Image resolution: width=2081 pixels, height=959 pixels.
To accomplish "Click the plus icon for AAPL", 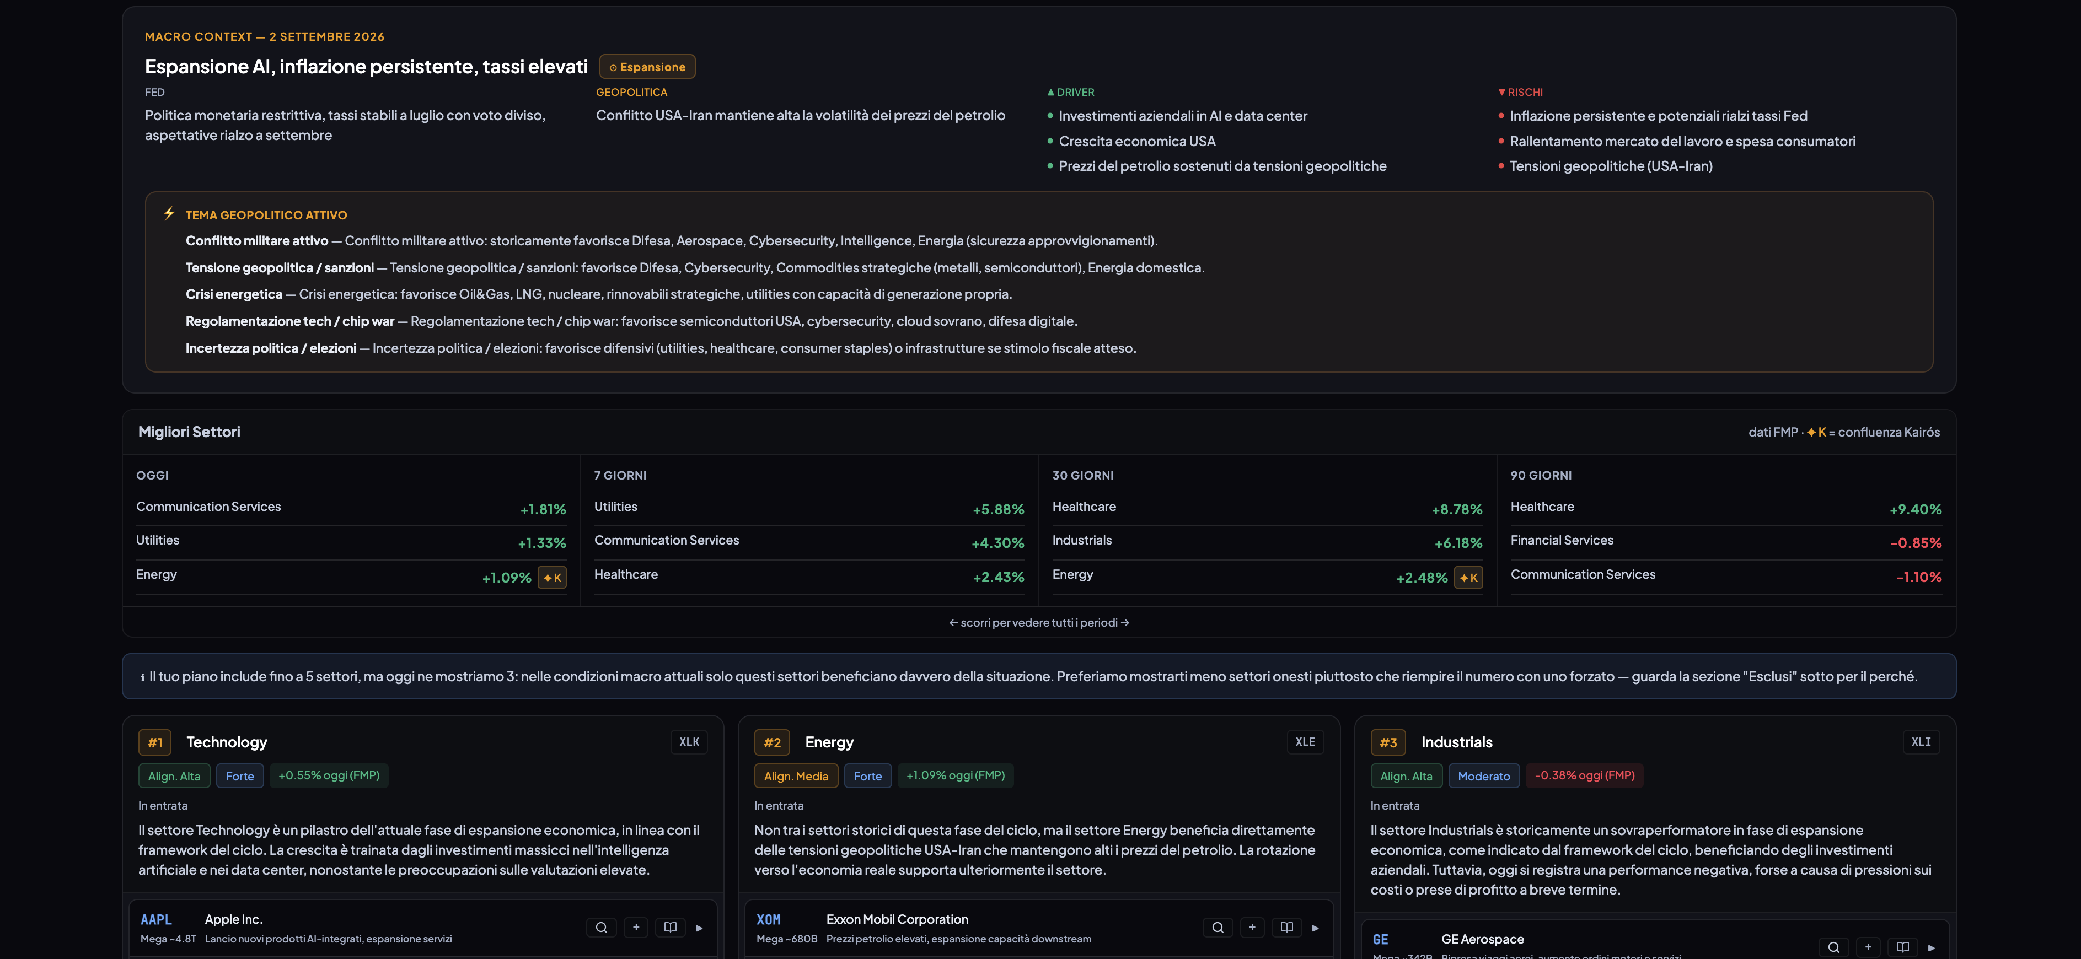I will (636, 928).
